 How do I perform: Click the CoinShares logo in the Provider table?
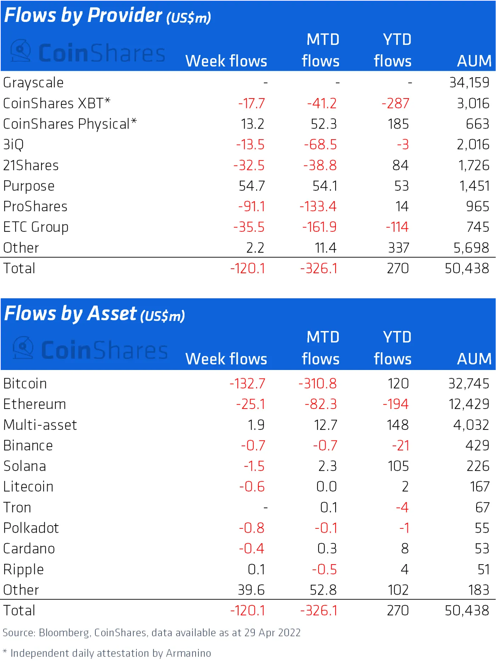(88, 52)
